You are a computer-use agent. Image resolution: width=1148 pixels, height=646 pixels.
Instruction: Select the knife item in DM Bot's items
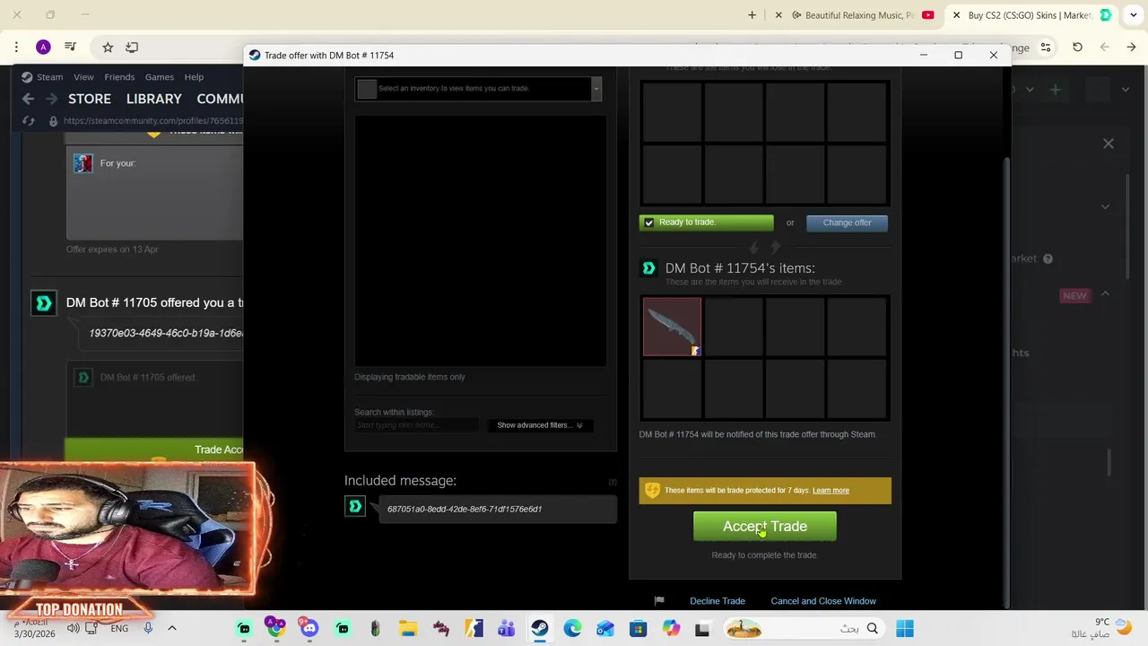click(x=672, y=327)
